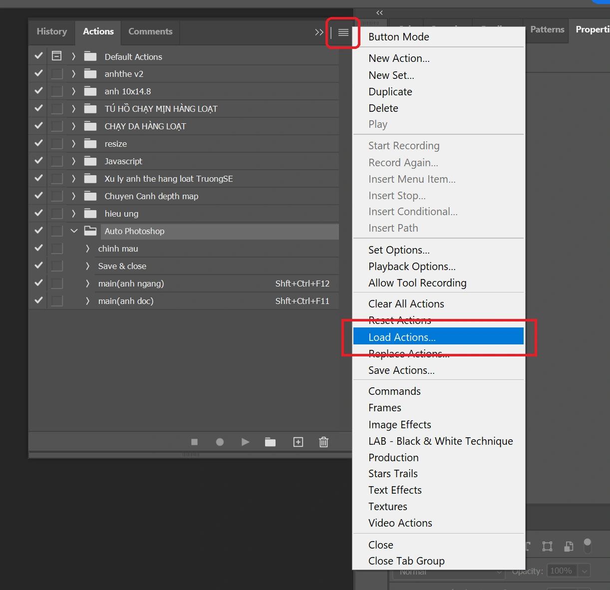Click the Actions panel hamburger menu icon
The width and height of the screenshot is (610, 590).
[x=343, y=32]
